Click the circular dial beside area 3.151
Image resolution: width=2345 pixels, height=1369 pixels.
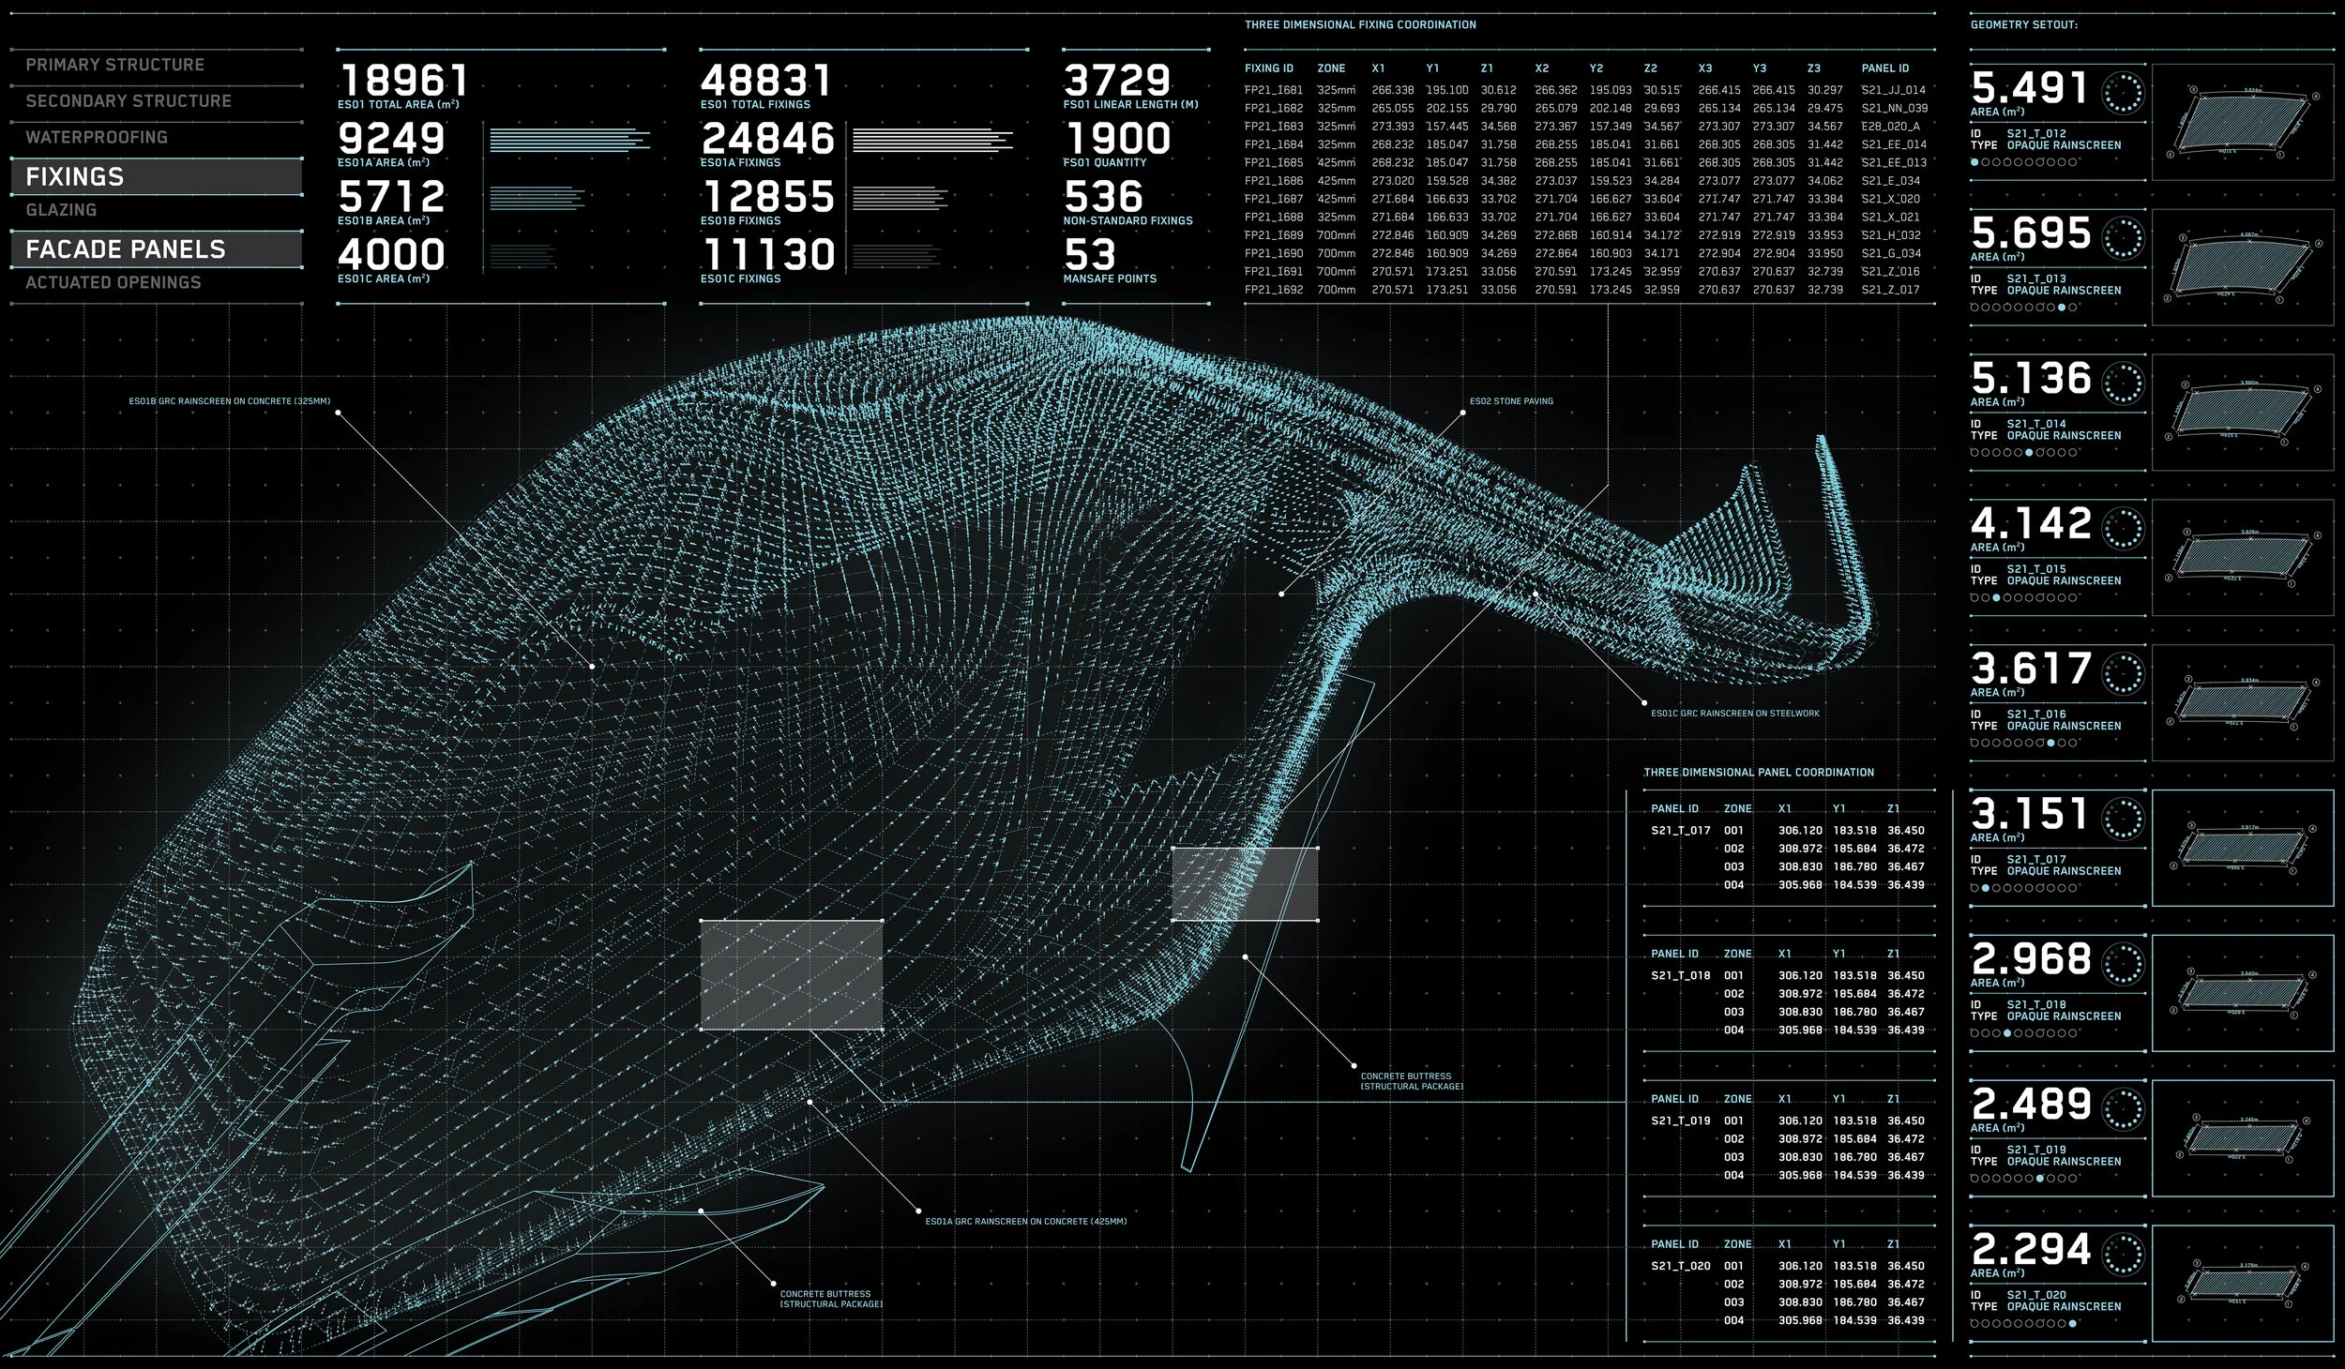click(x=2123, y=819)
